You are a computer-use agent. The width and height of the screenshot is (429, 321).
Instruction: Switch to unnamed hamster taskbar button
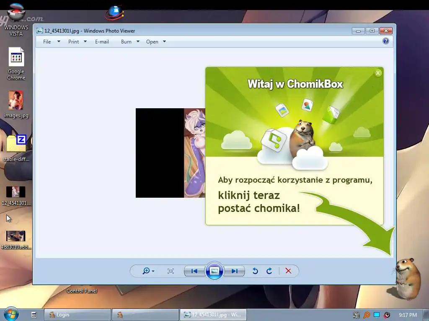click(x=145, y=315)
